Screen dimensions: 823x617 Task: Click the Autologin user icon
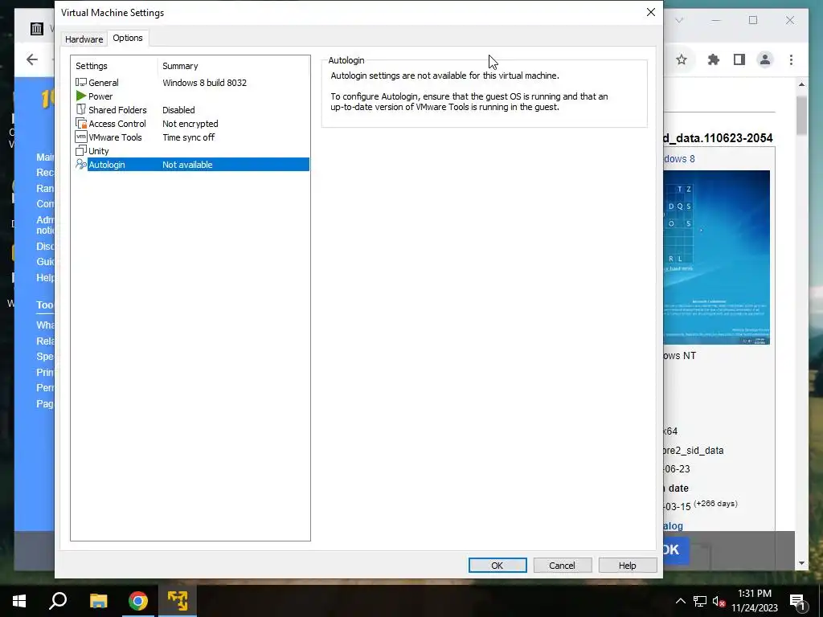click(x=81, y=164)
